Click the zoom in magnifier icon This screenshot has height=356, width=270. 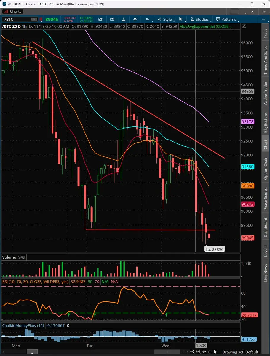(198, 352)
